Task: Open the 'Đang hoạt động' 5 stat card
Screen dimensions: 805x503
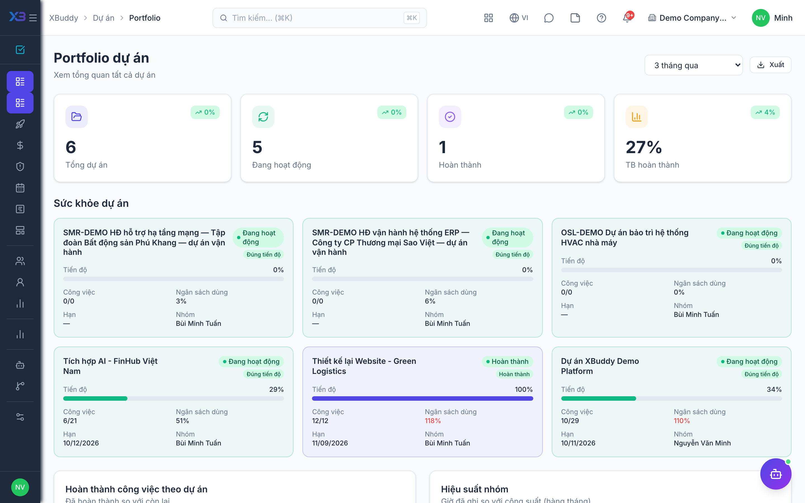Action: [329, 138]
